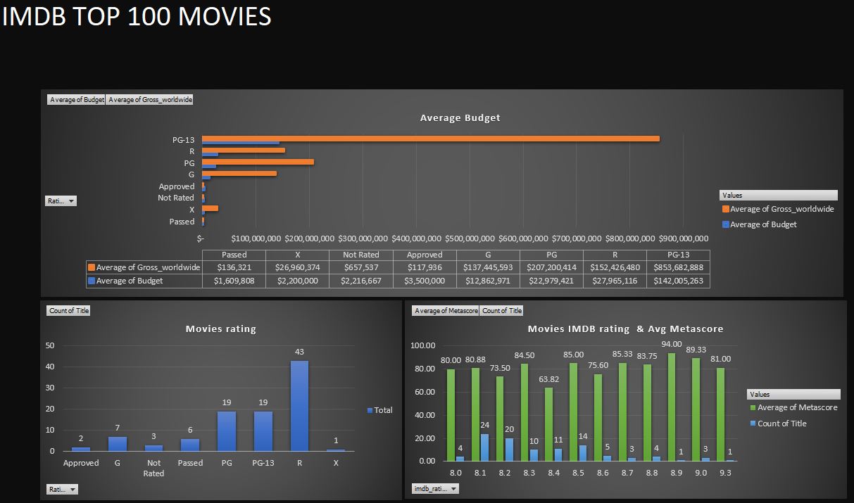The image size is (854, 503).
Task: Click the IMDB TOP 100 MOVIES heading
Action: (137, 16)
